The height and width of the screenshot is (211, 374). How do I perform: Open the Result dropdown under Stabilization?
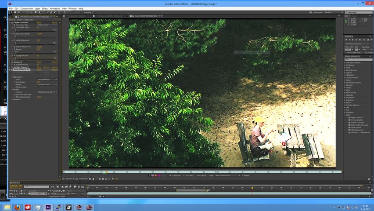[47, 80]
